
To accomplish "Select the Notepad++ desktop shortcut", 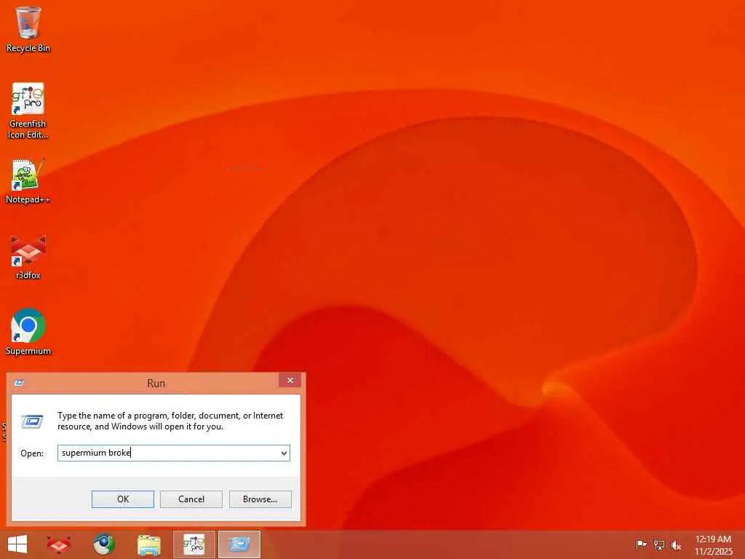I will pyautogui.click(x=28, y=181).
